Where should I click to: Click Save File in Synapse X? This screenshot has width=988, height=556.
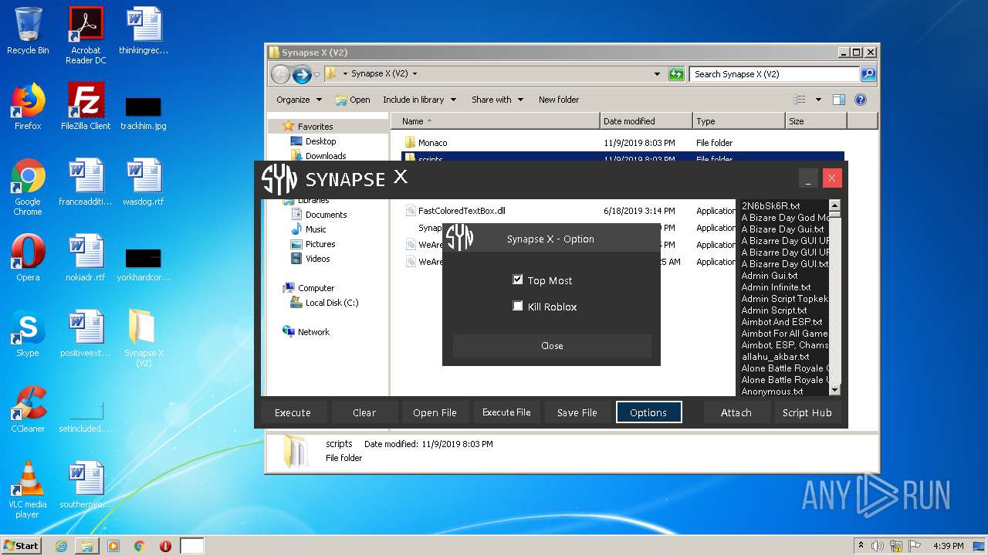coord(577,412)
